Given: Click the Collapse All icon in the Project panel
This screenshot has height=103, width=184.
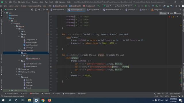Looking at the screenshot, I should coord(39,9).
